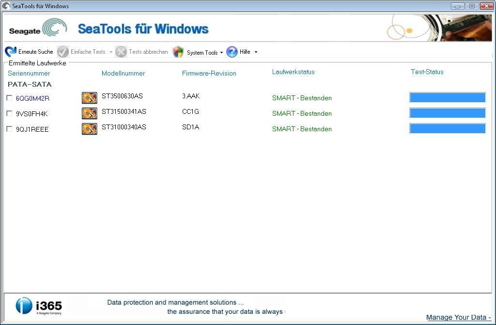
Task: Check the box for drive 9VS0FH4K
Action: point(10,113)
